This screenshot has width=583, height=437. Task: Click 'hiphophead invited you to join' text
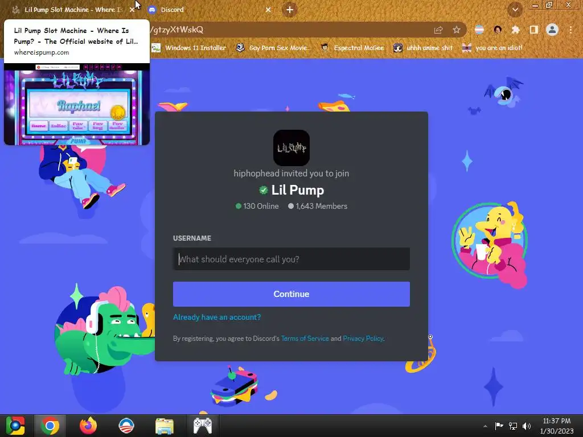coord(291,173)
